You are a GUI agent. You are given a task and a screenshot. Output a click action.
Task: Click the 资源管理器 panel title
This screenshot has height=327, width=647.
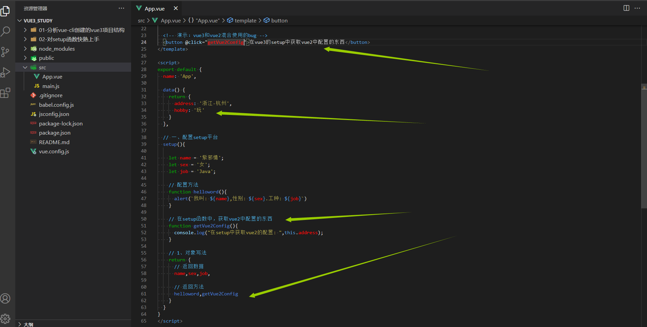[x=35, y=8]
